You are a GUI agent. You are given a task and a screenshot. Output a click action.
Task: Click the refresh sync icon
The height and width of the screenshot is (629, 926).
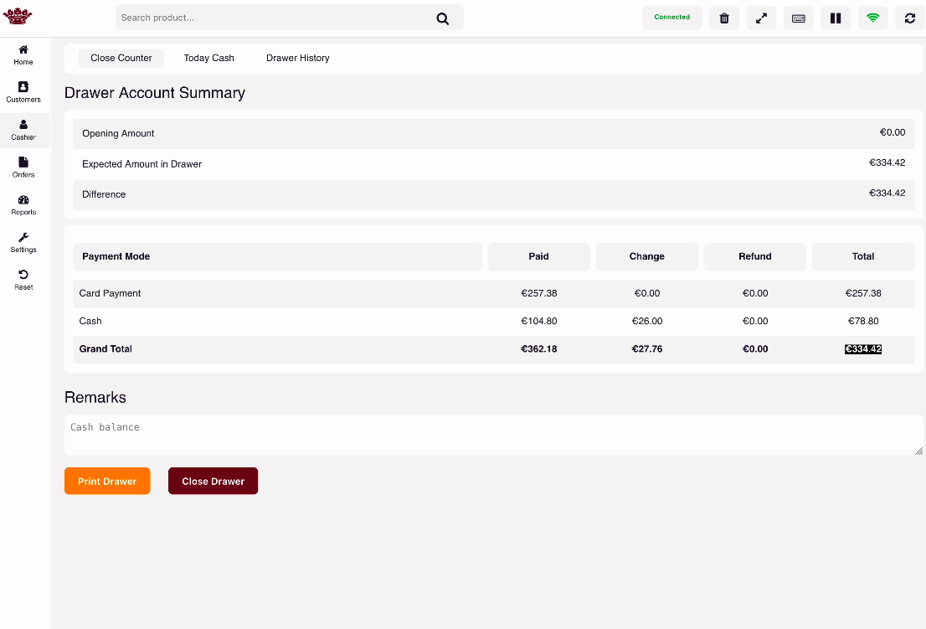click(910, 18)
